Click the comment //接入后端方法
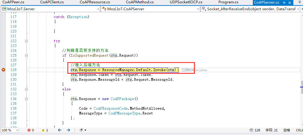Viewport: 303px width, 135px height. click(85, 65)
